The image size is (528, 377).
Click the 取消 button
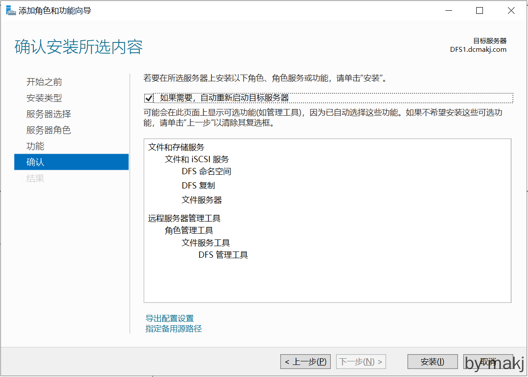coord(488,362)
